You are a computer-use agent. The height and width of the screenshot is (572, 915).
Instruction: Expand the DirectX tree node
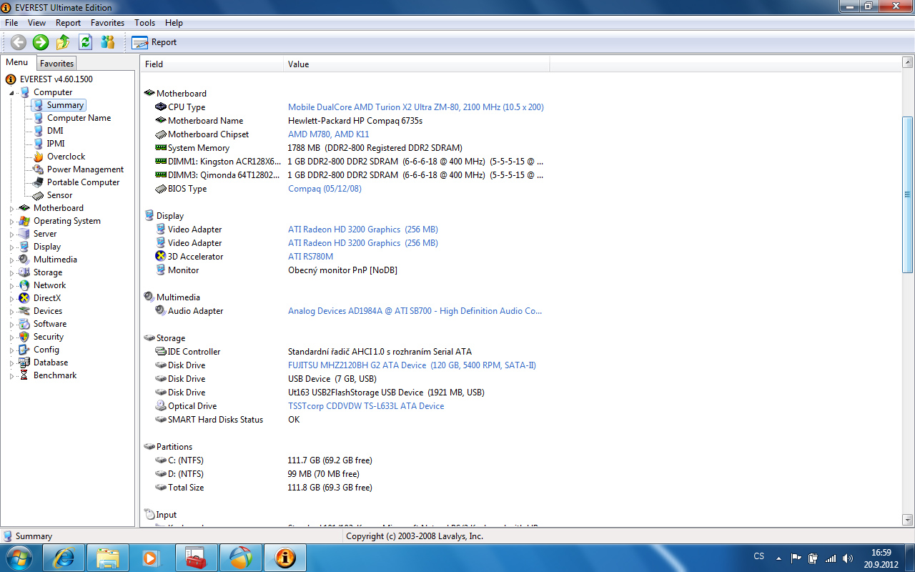click(x=11, y=299)
